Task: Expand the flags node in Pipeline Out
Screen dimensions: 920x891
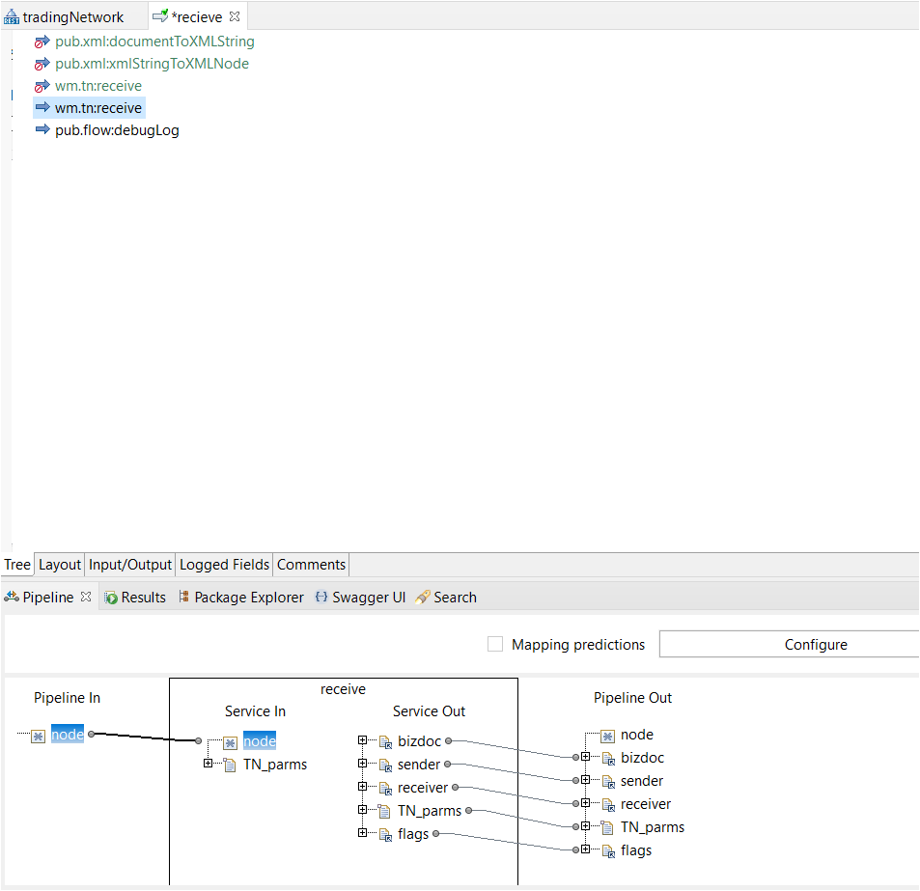Action: coord(585,850)
